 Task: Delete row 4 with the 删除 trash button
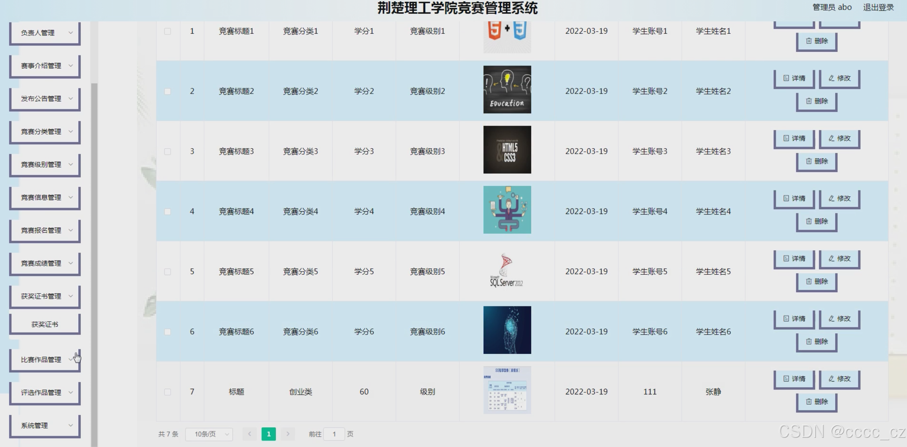point(816,221)
